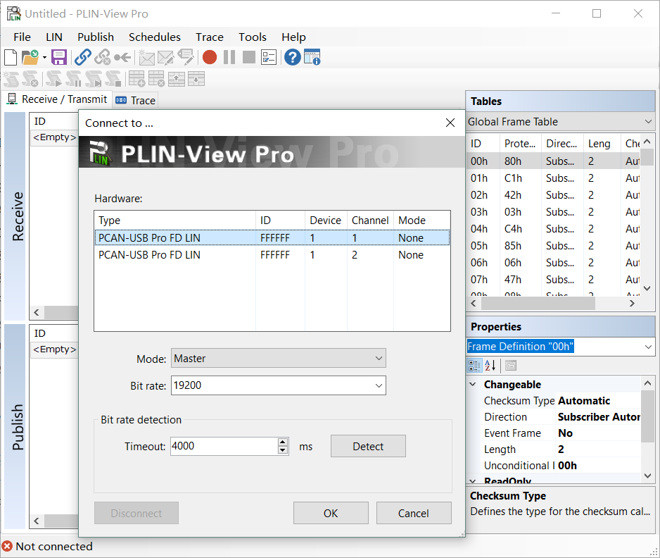
Task: Click the New schedule scroll icon
Action: tap(11, 79)
